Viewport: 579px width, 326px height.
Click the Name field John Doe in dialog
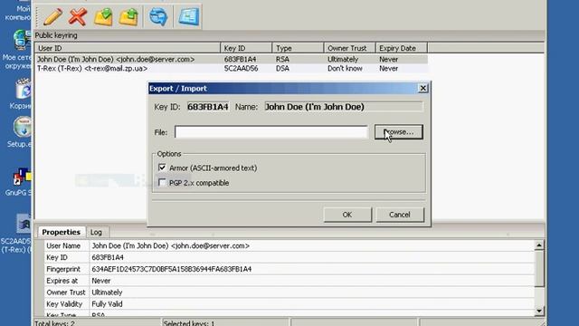click(x=344, y=107)
